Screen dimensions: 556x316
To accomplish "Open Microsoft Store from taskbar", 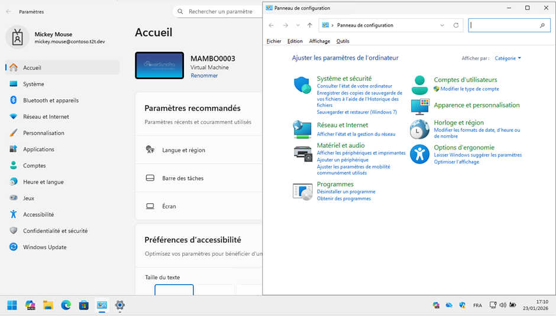I will coord(83,305).
